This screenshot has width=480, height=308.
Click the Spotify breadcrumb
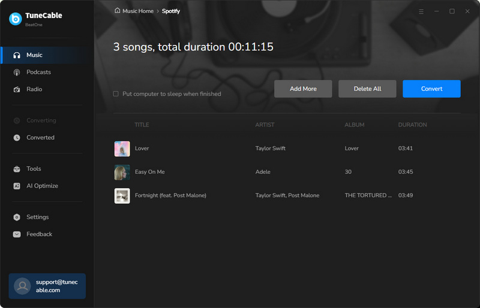pos(171,11)
